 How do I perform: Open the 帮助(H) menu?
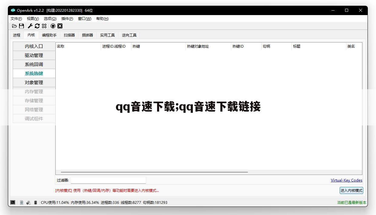pyautogui.click(x=102, y=18)
